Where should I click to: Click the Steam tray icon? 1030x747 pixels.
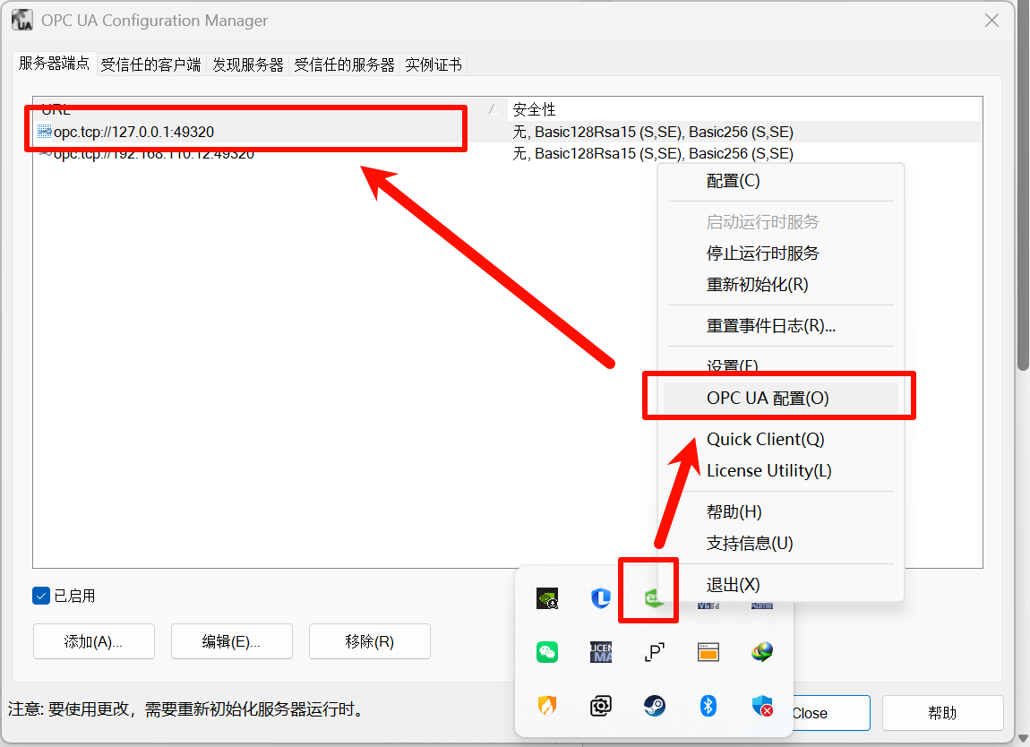(x=655, y=706)
